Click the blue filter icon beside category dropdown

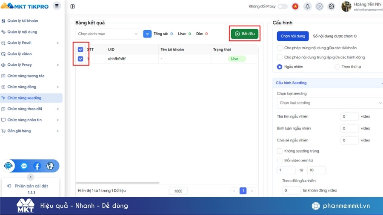147,34
